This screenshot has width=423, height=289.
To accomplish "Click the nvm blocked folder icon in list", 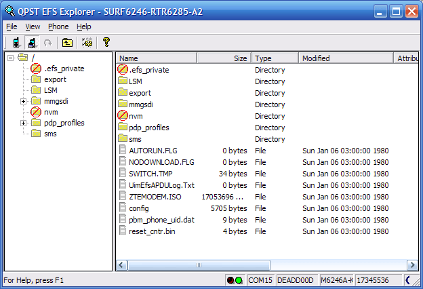I will coord(123,115).
